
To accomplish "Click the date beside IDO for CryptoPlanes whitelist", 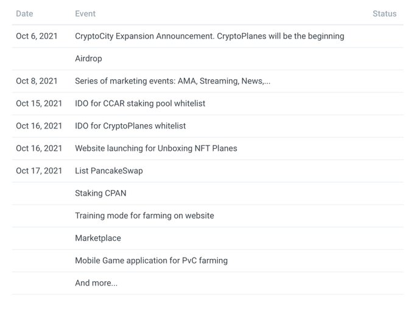I will pos(39,126).
